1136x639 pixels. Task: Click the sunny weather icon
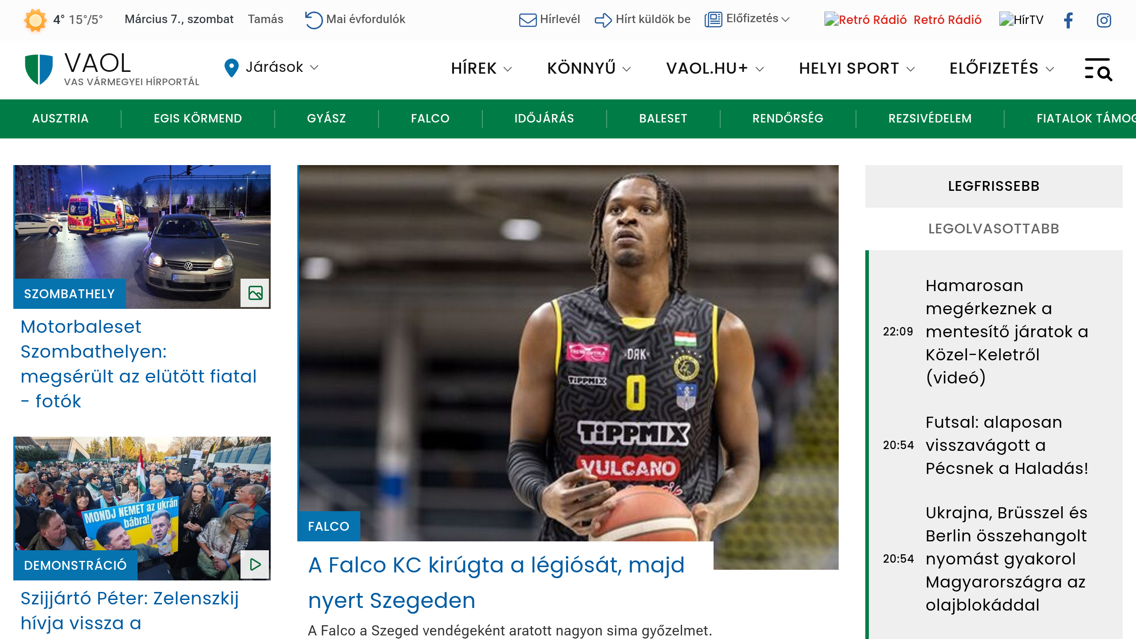35,20
